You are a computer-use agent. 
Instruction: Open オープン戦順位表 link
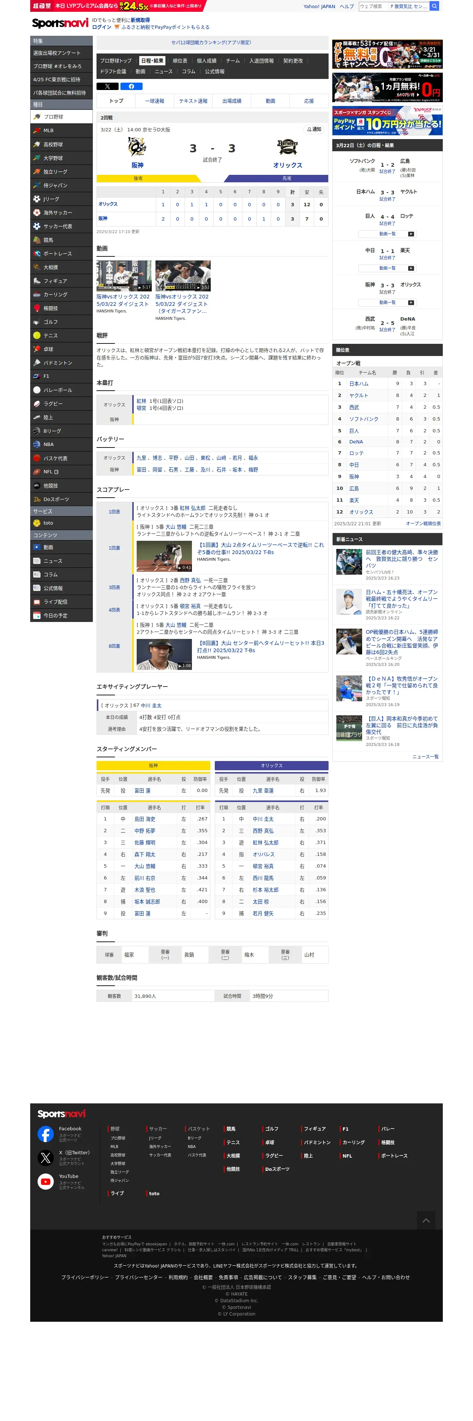click(423, 523)
